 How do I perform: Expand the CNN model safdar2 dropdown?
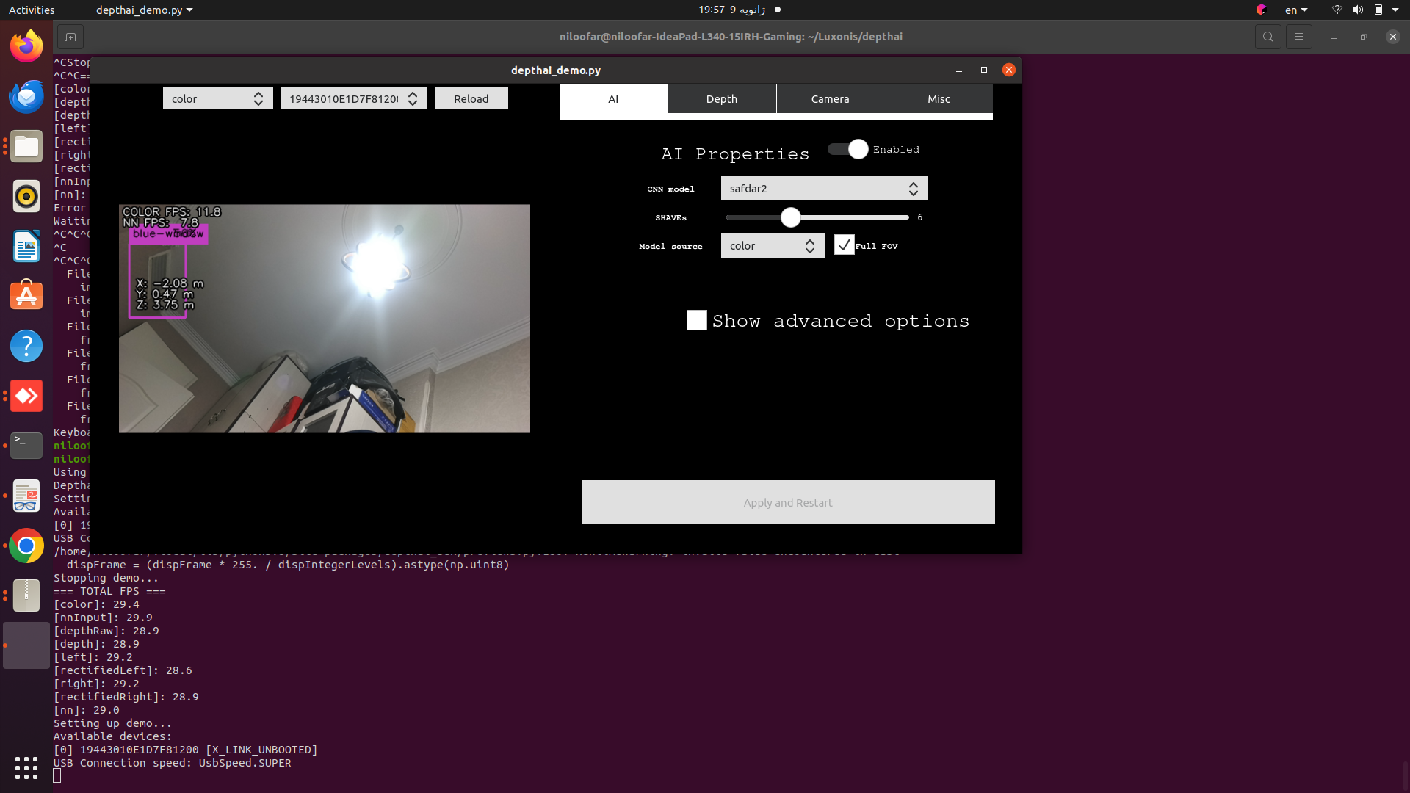pyautogui.click(x=824, y=189)
